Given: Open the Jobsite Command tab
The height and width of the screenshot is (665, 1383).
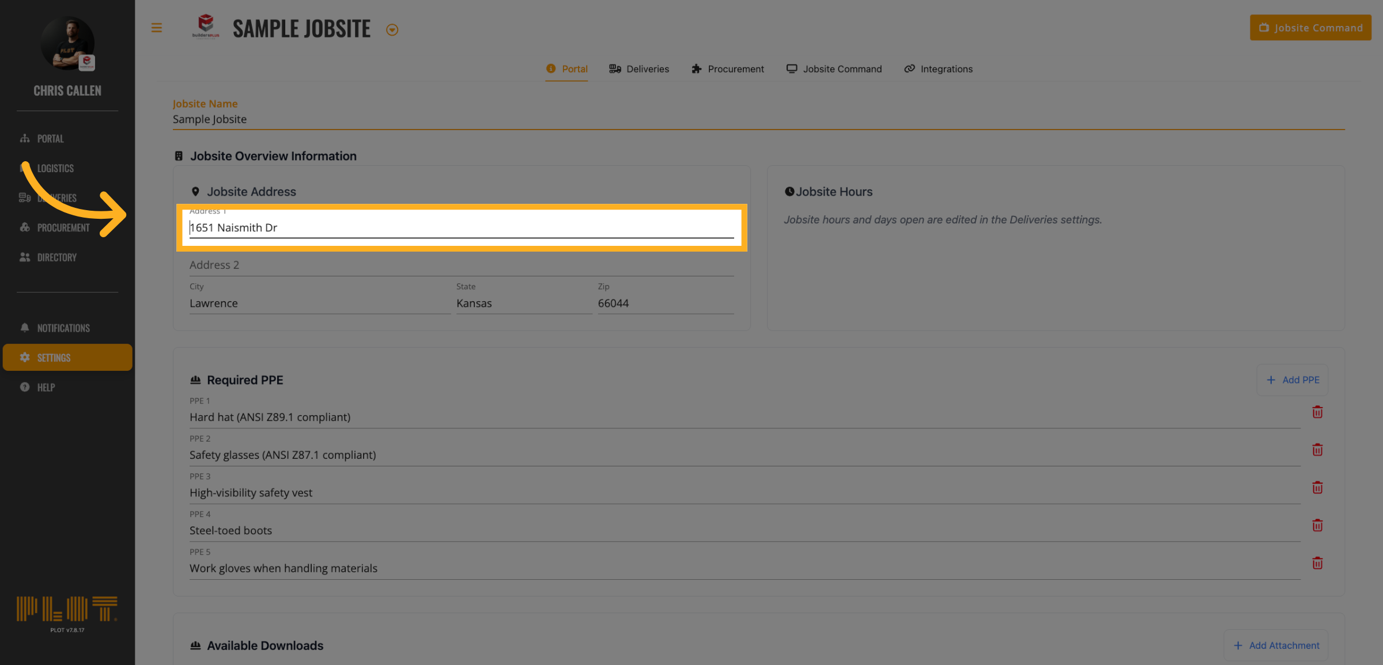Looking at the screenshot, I should [833, 69].
